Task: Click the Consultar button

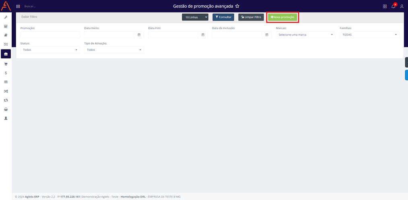Action: 223,17
